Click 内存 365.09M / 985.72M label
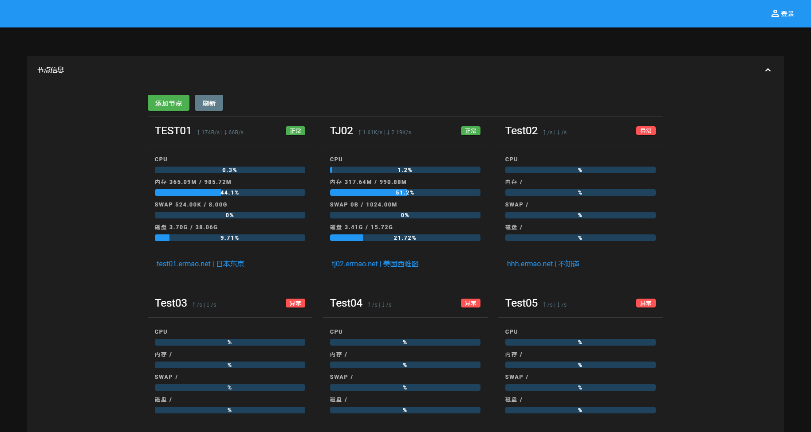This screenshot has width=811, height=432. click(193, 182)
